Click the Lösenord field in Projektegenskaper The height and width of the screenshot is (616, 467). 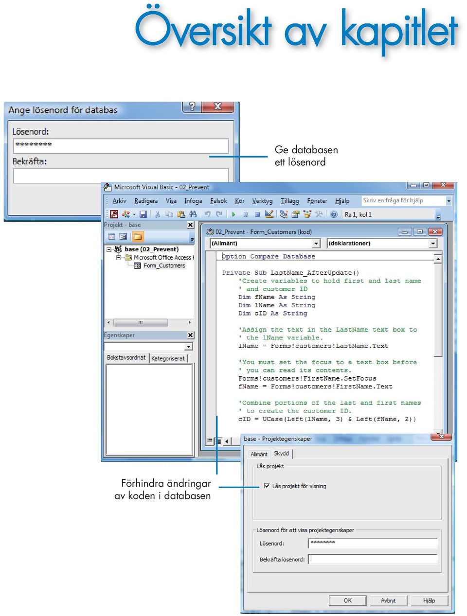click(x=373, y=544)
